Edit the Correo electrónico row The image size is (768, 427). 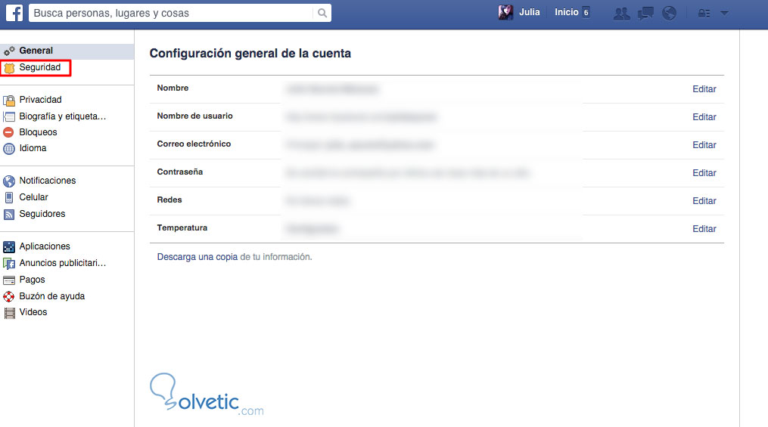coord(704,145)
